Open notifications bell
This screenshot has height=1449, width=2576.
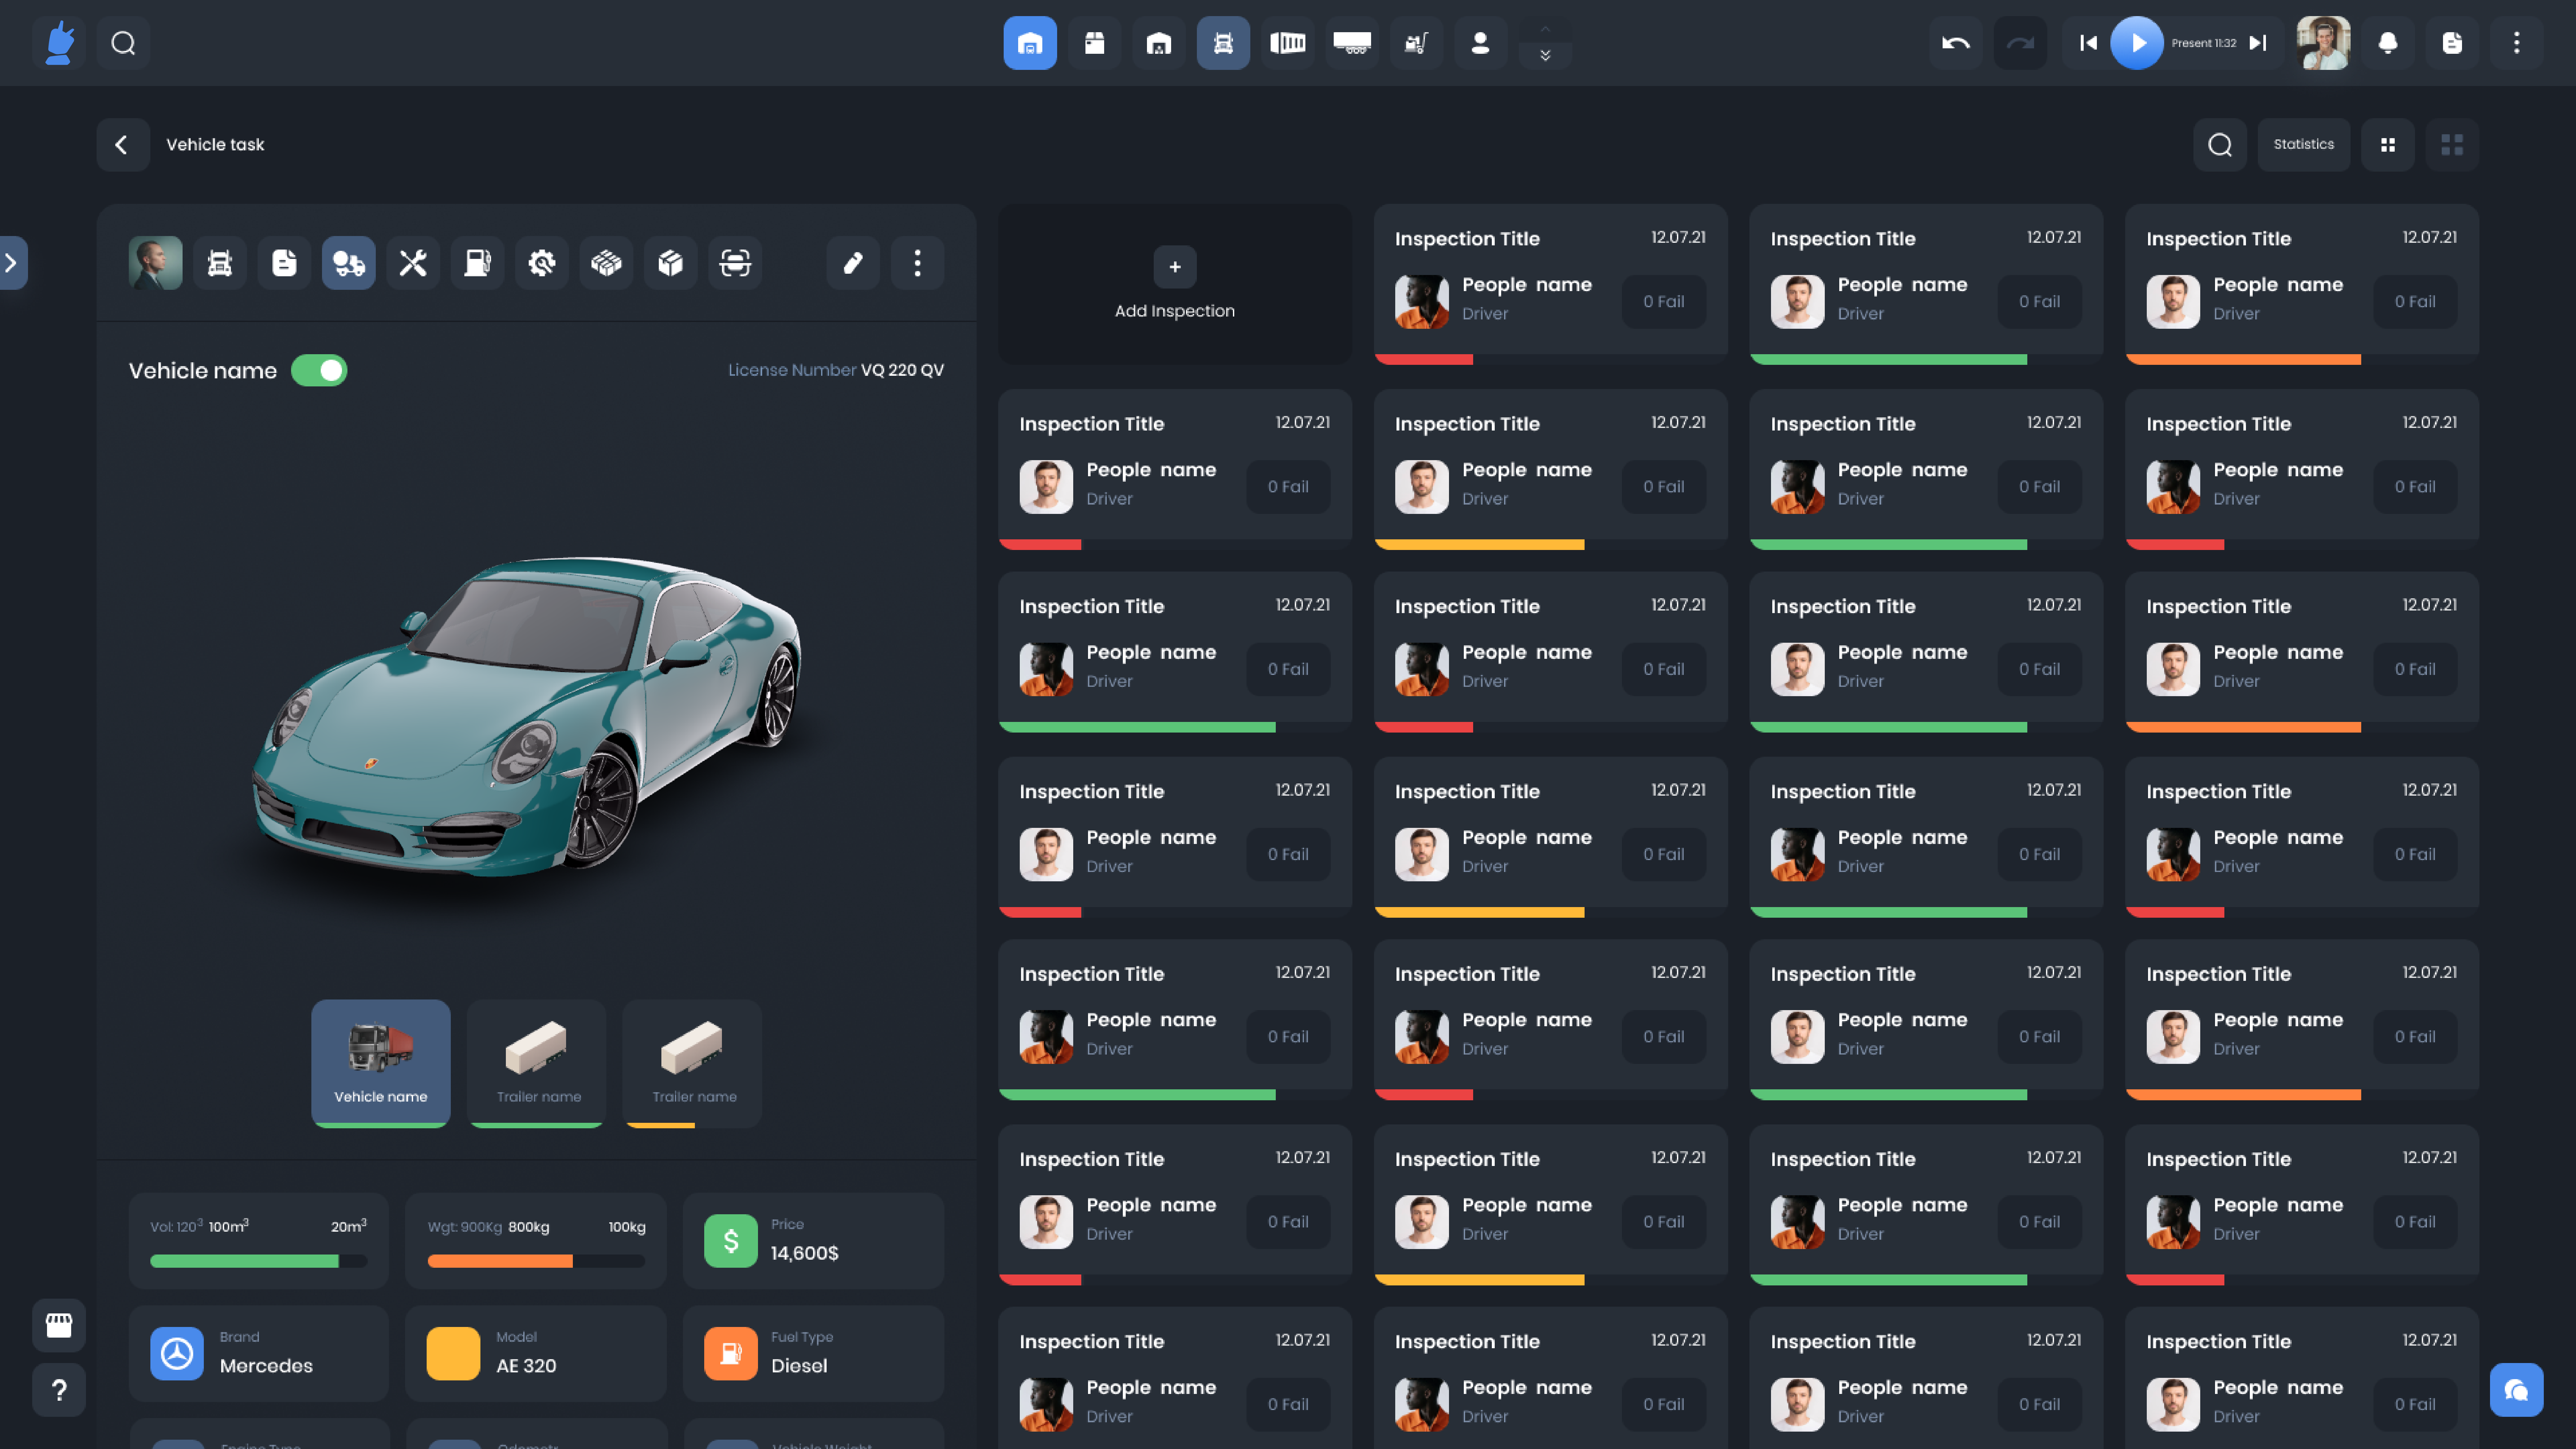click(x=2388, y=43)
